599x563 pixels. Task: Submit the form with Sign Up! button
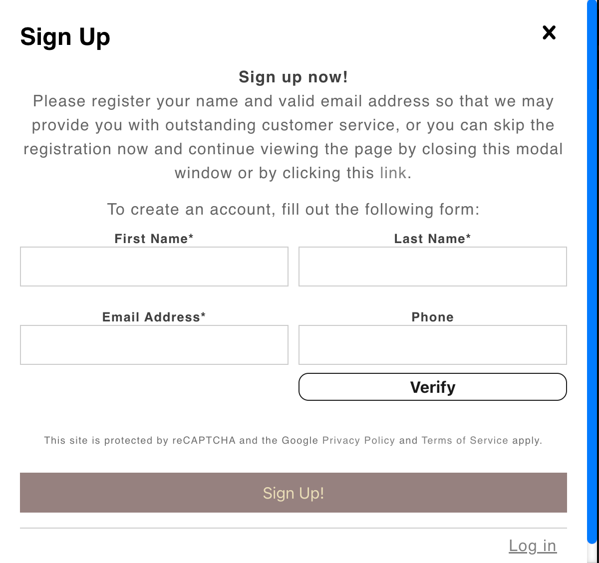tap(294, 493)
